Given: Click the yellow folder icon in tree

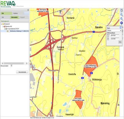Looking at the screenshot, I should pos(3,24).
